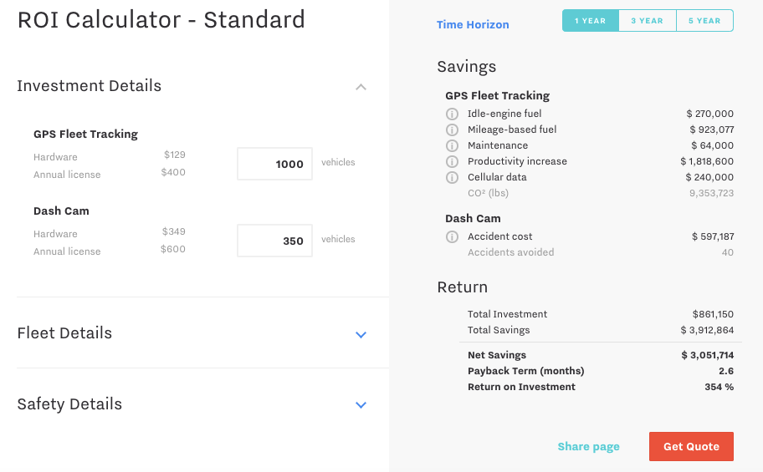Viewport: 763px width, 472px height.
Task: Switch time horizon to 3 YEAR
Action: 648,21
